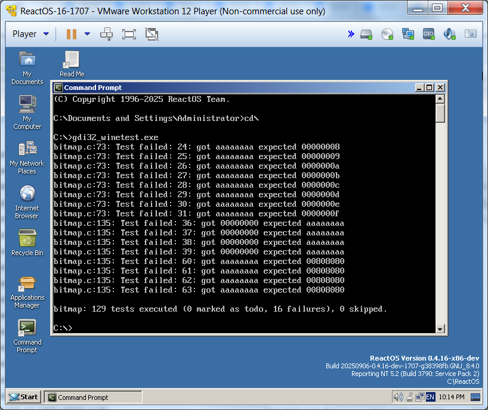Expand the VMware devices toolbar chevron

pyautogui.click(x=351, y=34)
